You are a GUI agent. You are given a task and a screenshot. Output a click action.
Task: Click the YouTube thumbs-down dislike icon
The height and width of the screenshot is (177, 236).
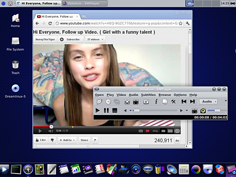[x=53, y=140]
